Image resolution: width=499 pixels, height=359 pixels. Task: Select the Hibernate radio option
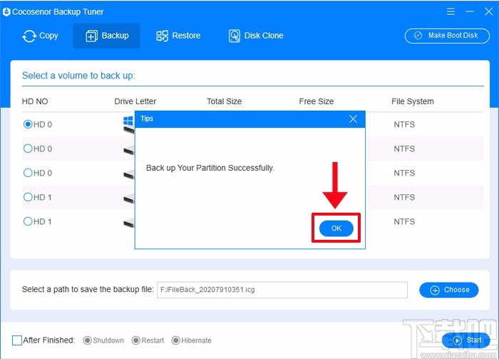(x=175, y=340)
